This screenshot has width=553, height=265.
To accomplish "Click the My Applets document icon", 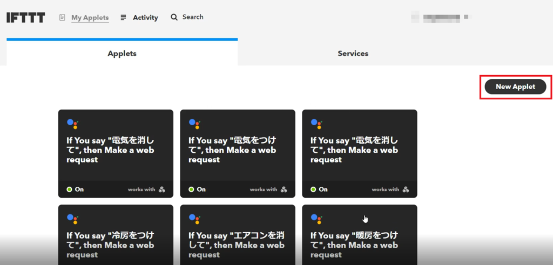I will (63, 17).
